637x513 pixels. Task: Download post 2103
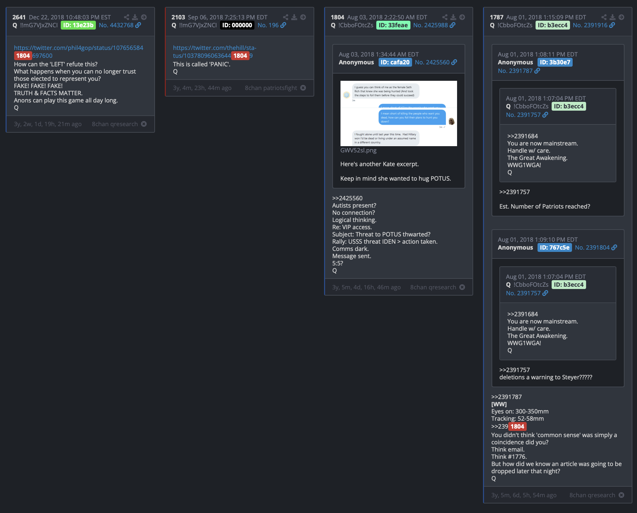(294, 17)
